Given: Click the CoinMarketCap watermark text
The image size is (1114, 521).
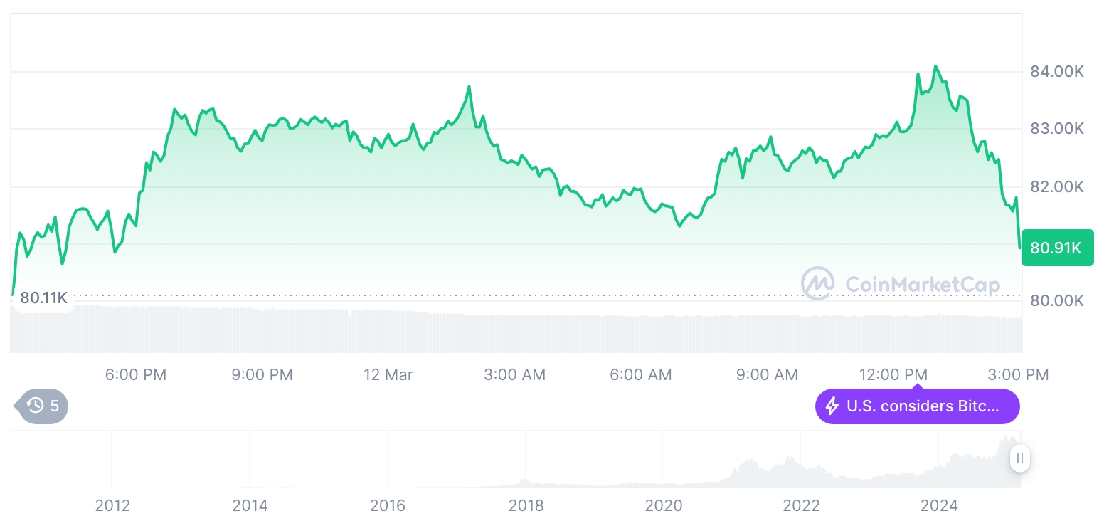Looking at the screenshot, I should click(x=922, y=285).
